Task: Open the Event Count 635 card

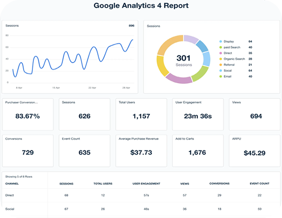Action: point(85,151)
